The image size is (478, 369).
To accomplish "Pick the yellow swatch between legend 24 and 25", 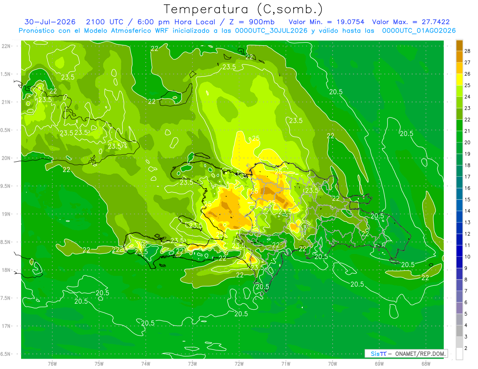I will click(x=459, y=91).
